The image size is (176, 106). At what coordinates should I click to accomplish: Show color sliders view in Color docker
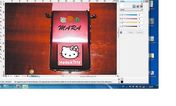(134, 6)
